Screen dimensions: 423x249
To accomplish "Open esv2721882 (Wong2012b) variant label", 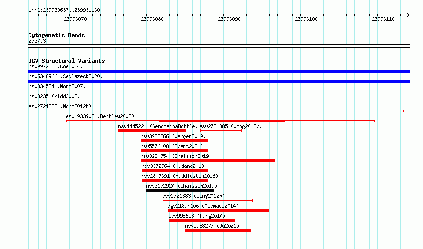I will tap(60, 106).
